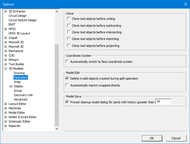190x144 pixels.
Task: Open the Advanced modeler options
Action: (x=20, y=99)
